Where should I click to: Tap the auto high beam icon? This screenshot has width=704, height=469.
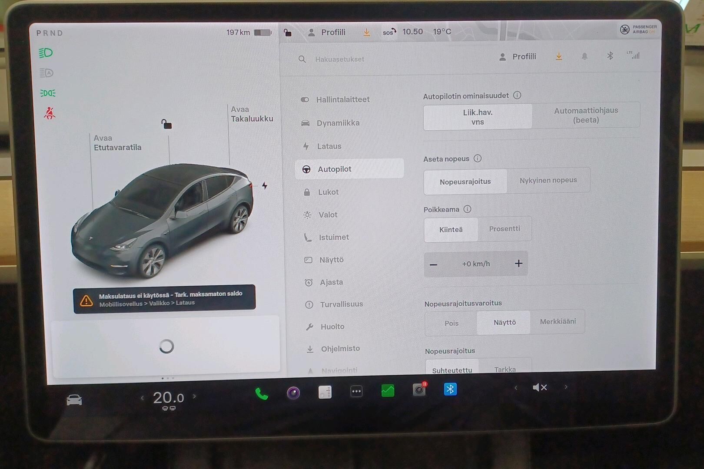[46, 73]
